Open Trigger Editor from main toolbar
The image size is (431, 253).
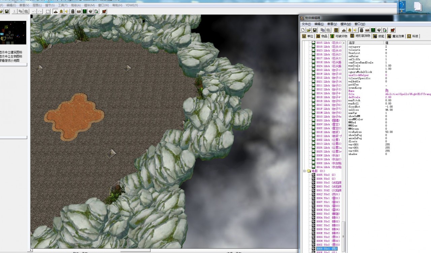pos(61,11)
